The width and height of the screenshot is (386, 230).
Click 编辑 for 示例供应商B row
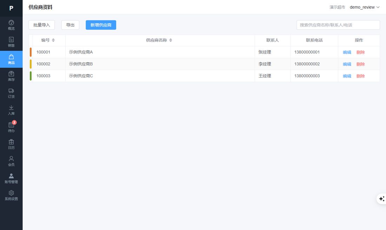347,64
